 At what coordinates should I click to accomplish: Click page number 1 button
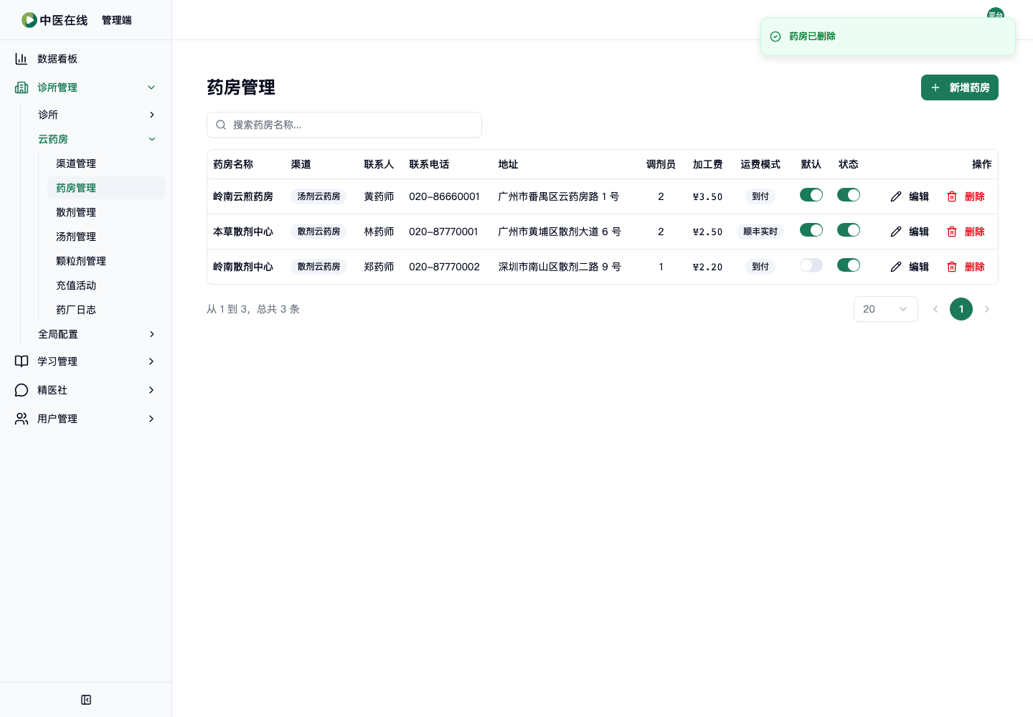coord(961,309)
